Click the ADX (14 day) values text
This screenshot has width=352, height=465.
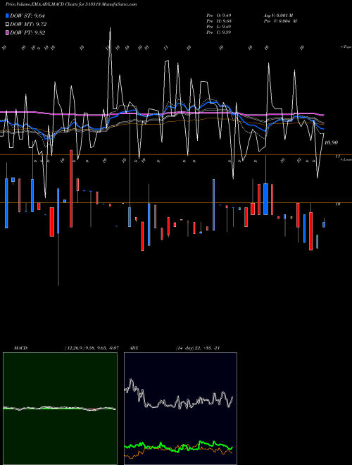click(198, 348)
